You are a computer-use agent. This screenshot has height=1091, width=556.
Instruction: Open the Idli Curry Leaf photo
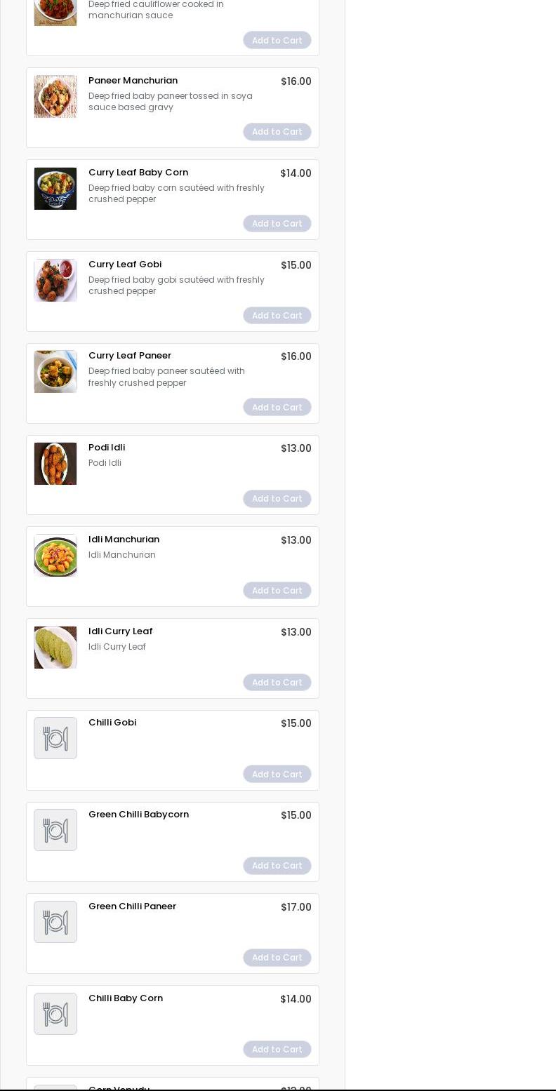point(55,648)
